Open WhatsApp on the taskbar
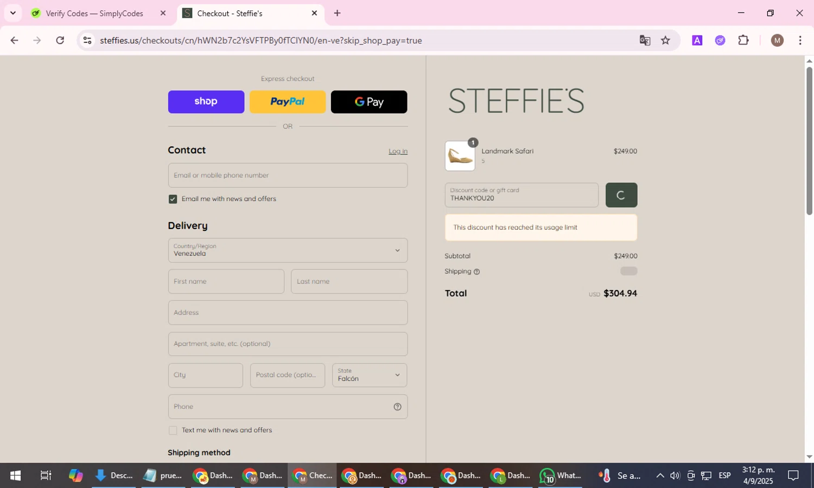Viewport: 814px width, 488px height. tap(560, 476)
